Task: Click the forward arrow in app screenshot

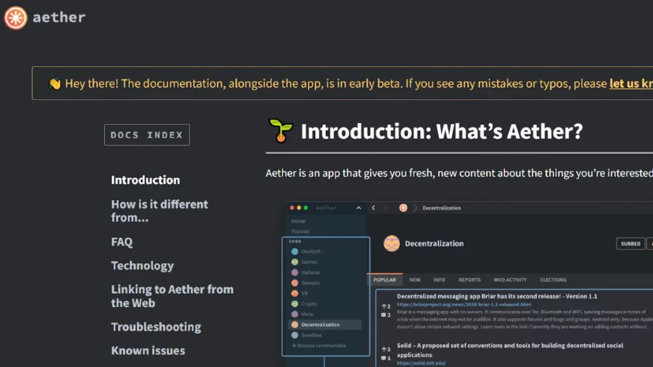Action: pyautogui.click(x=386, y=208)
